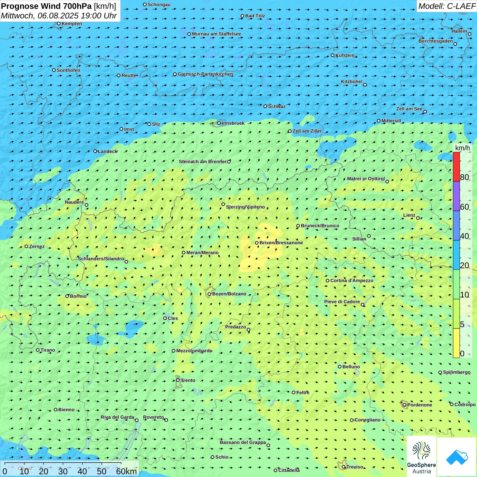Click the Trento city marker

click(178, 380)
